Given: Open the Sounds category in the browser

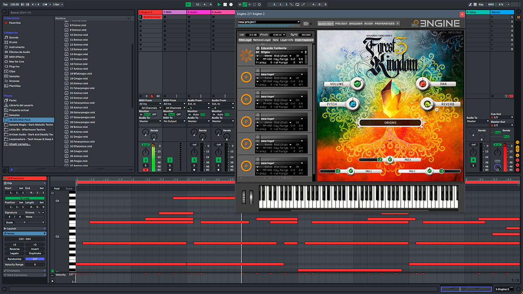Looking at the screenshot, I should (x=14, y=37).
